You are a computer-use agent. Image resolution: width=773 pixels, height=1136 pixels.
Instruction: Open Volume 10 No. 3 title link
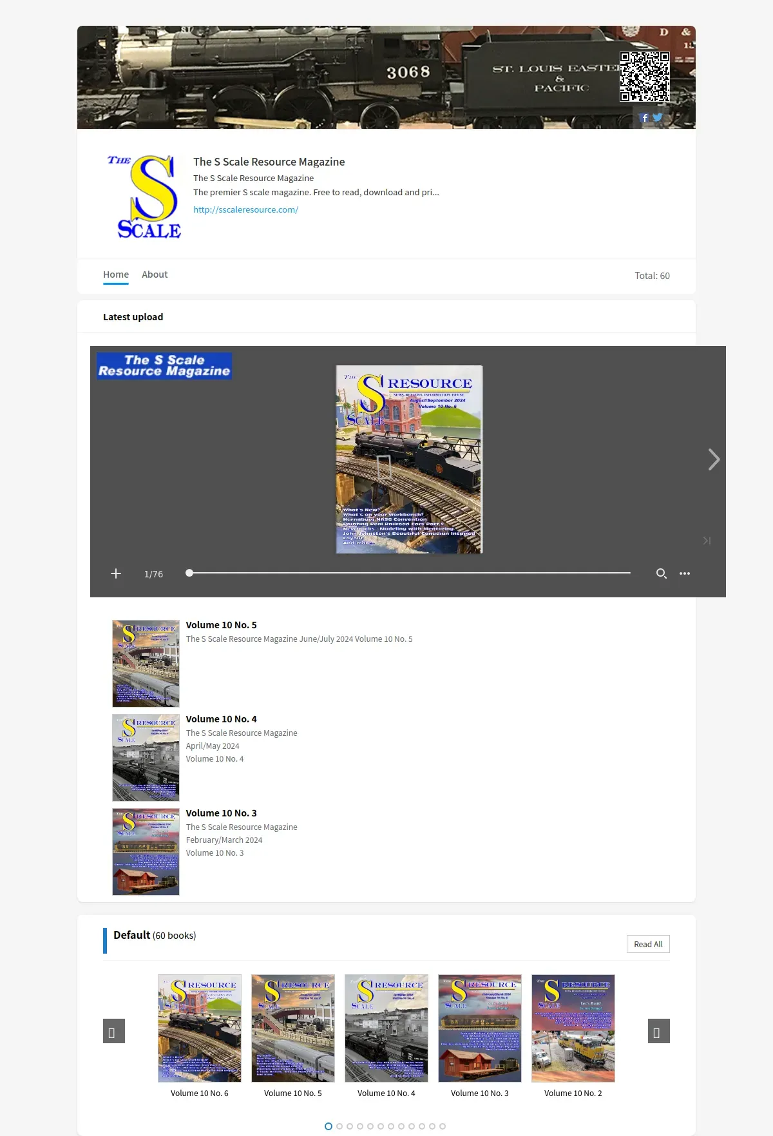[221, 813]
